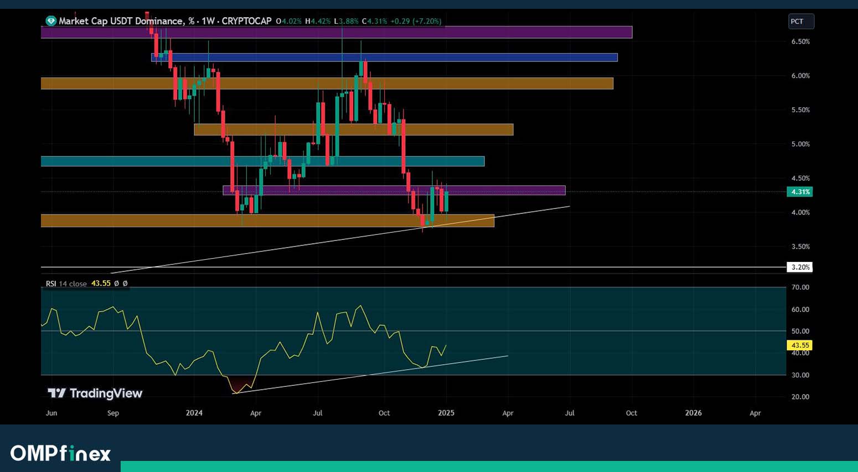Select the purple zone above 6.50%

(337, 32)
